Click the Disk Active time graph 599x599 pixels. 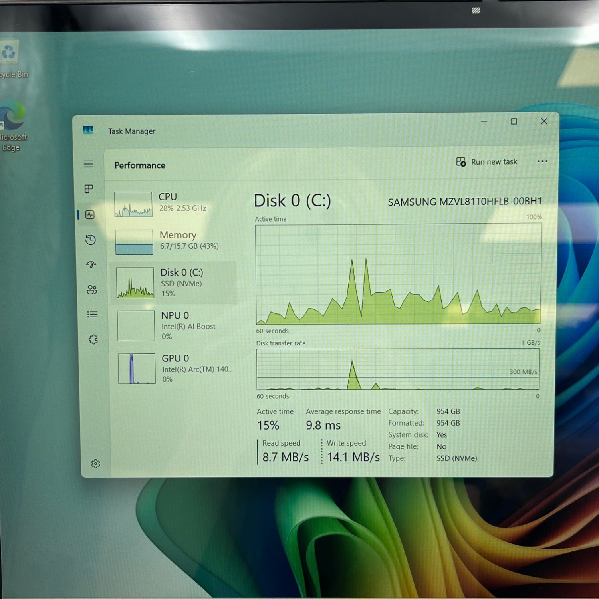click(398, 274)
